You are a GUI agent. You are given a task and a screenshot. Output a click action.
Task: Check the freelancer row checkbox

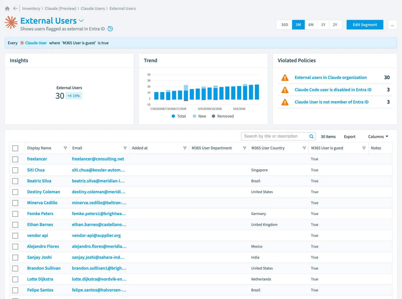15,159
